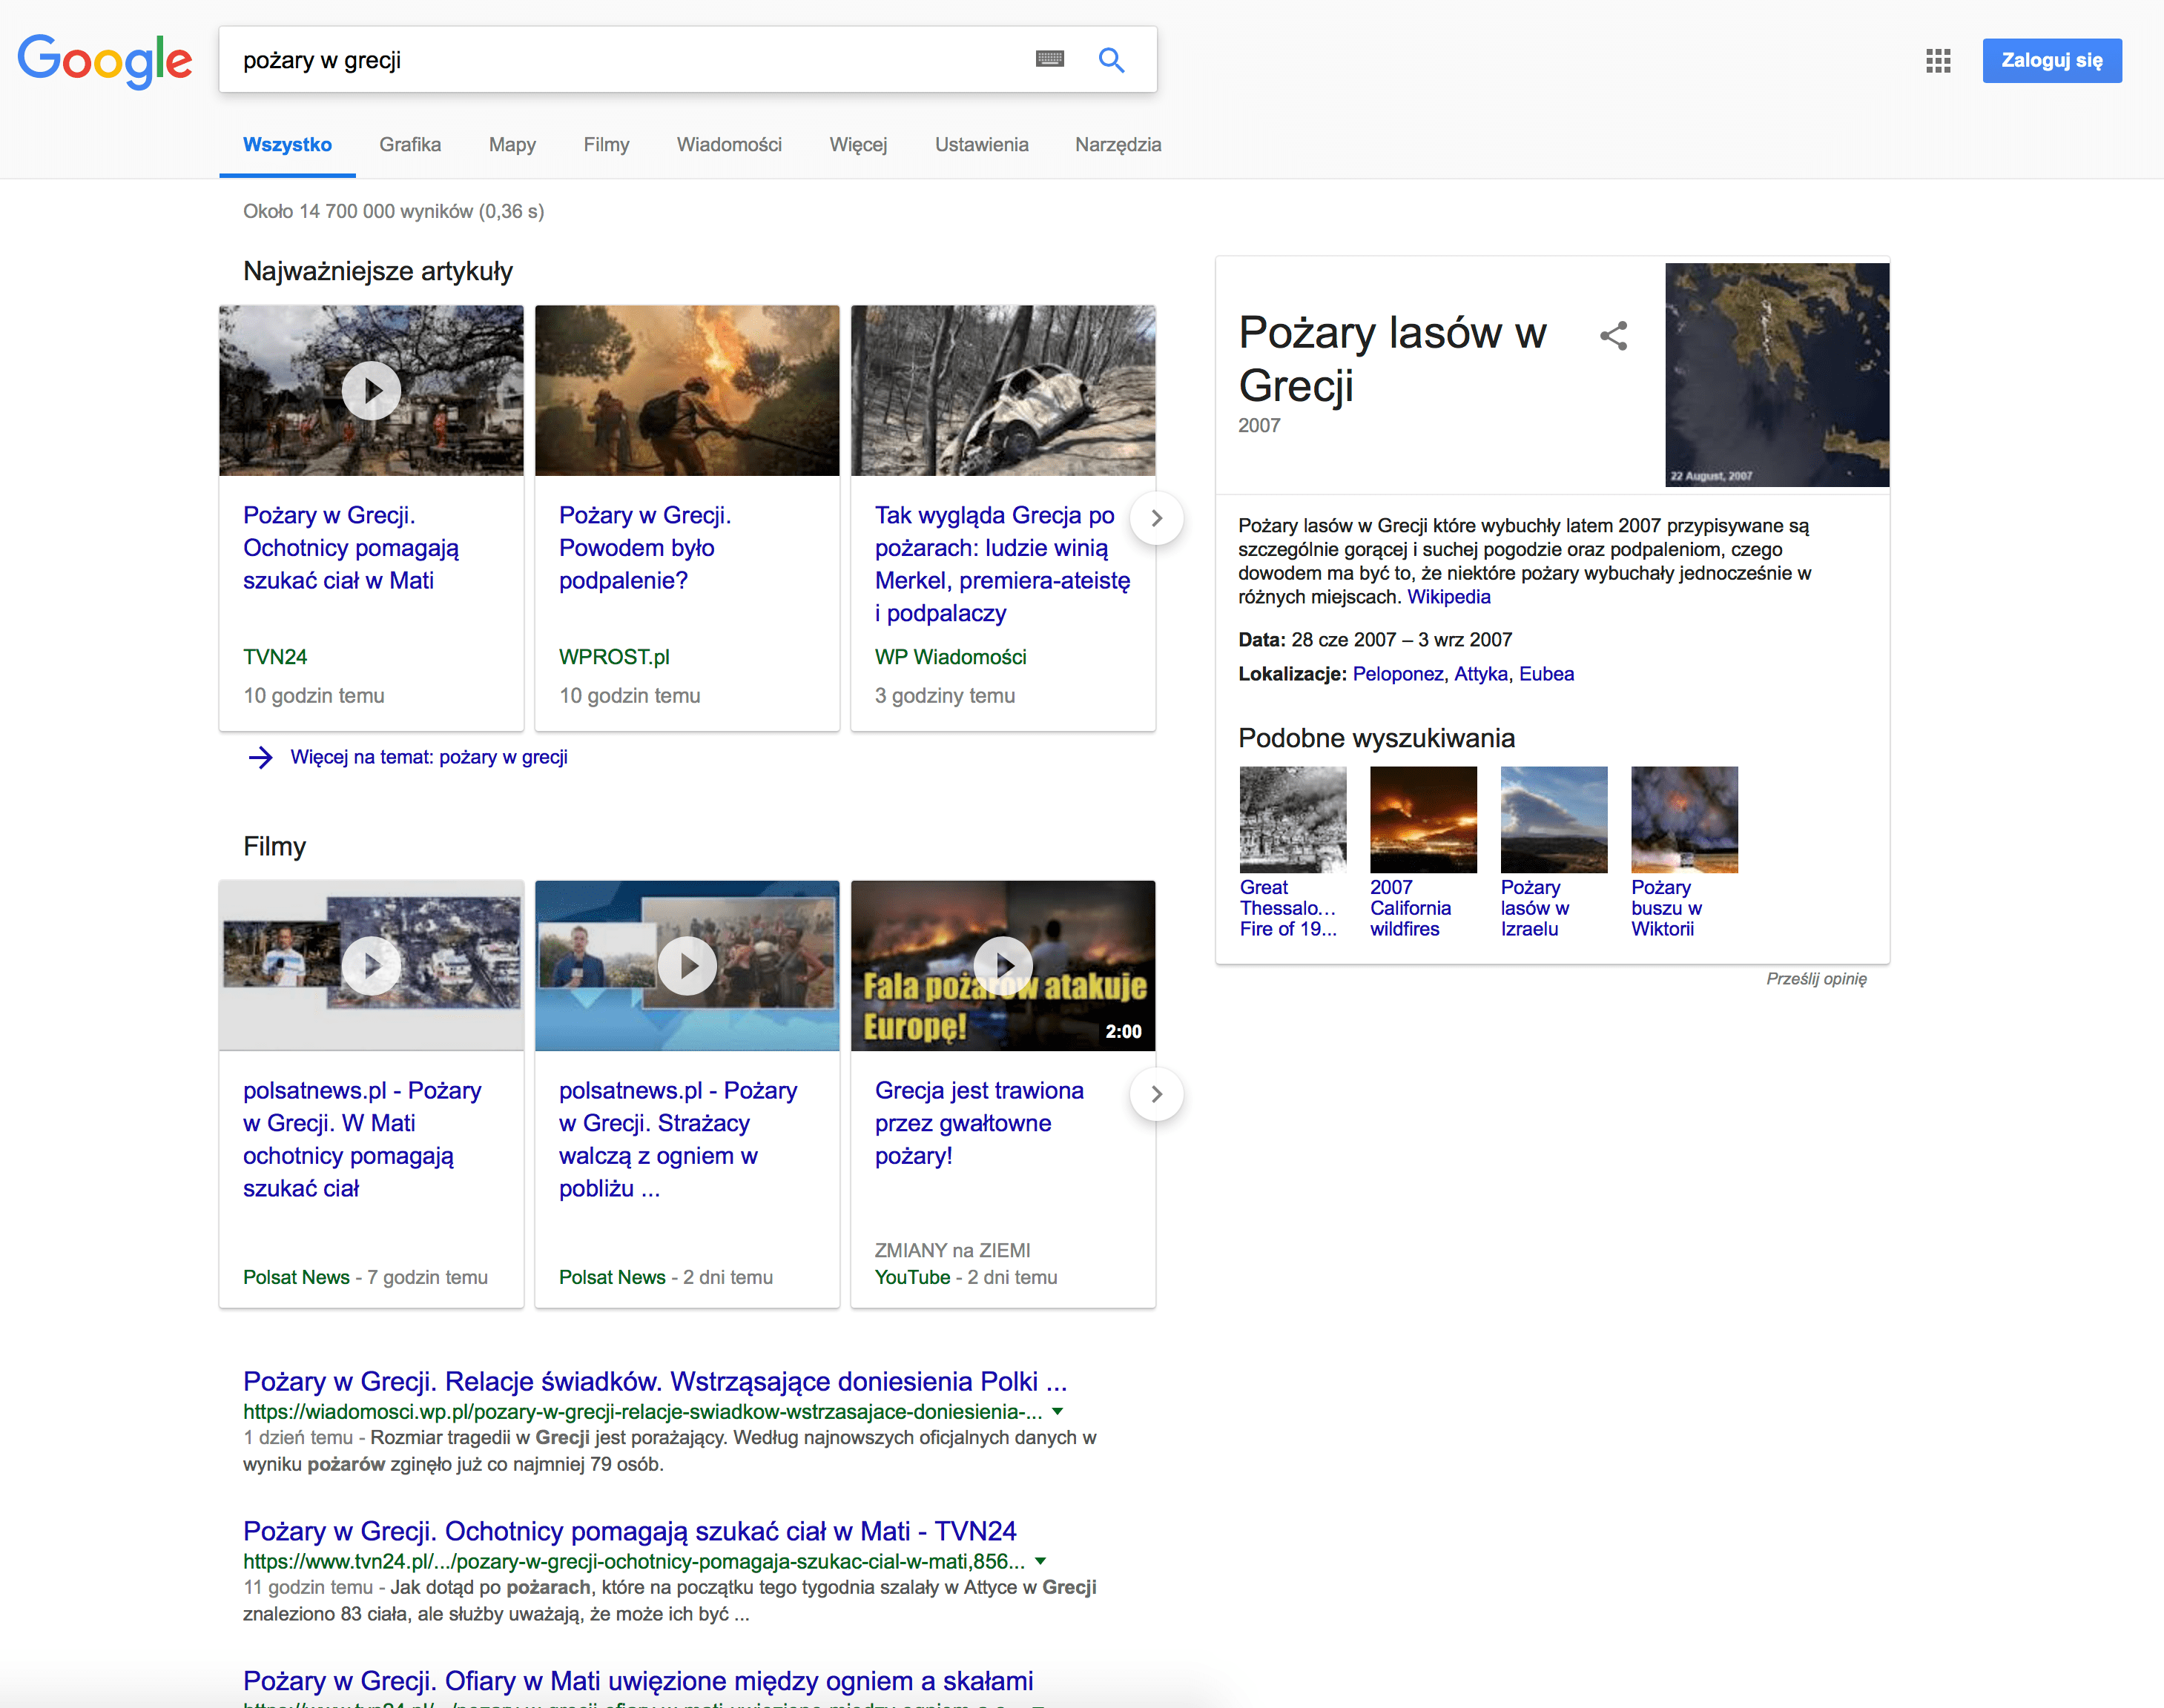Viewport: 2164px width, 1708px height.
Task: Open the Narzędzia search tools
Action: (x=1118, y=145)
